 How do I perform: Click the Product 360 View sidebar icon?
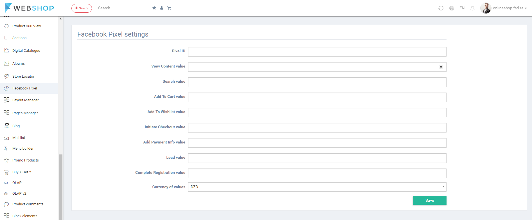[x=6, y=26]
